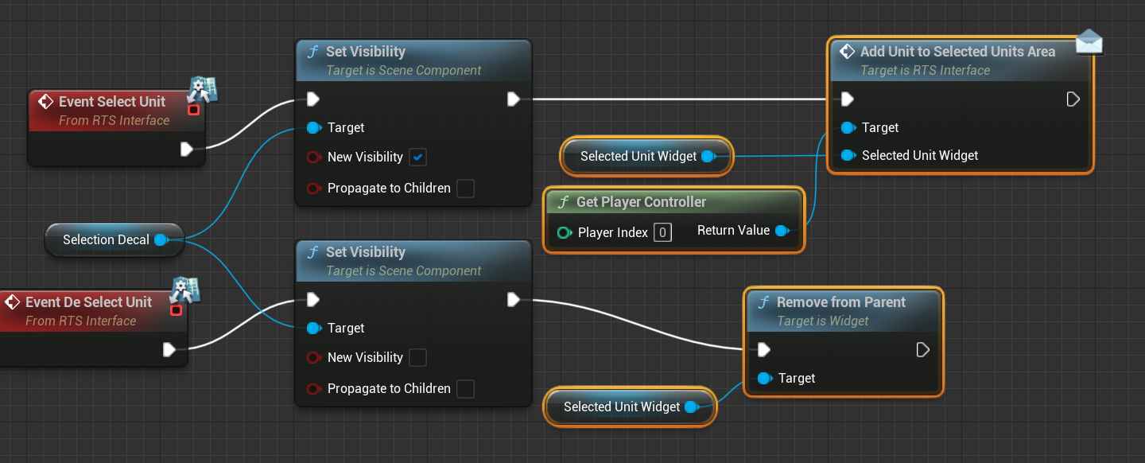Image resolution: width=1145 pixels, height=463 pixels.
Task: Select the Add Unit to Selected Units Area node title
Action: coord(957,52)
